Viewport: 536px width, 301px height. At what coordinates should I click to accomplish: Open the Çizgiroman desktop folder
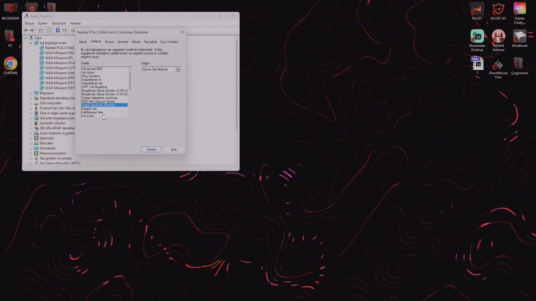tap(520, 66)
